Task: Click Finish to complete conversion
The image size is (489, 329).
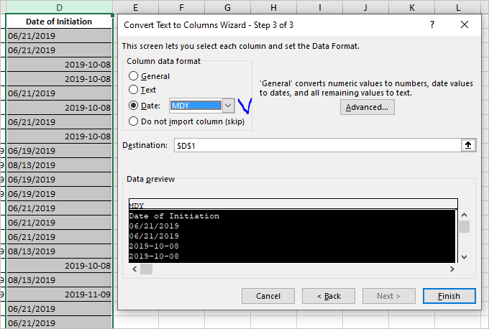Action: pos(449,296)
